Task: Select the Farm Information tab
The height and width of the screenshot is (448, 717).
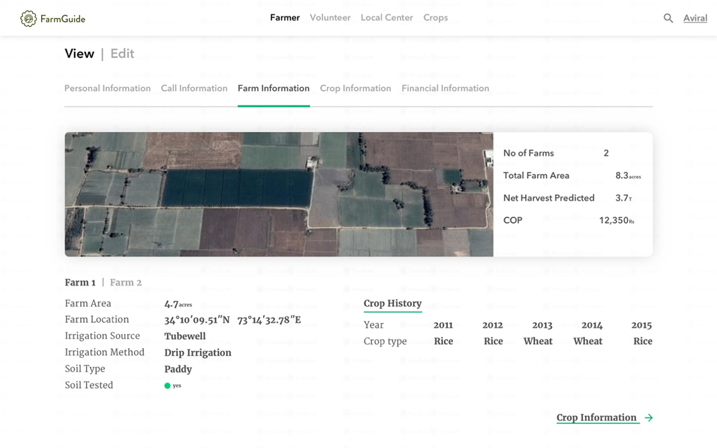Action: [274, 88]
